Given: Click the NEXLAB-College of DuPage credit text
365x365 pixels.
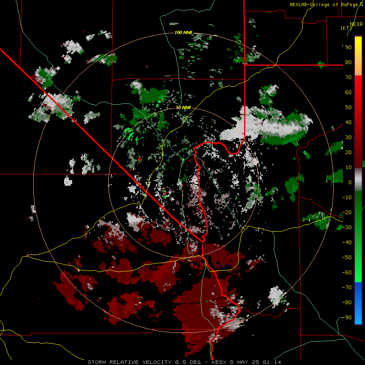Looking at the screenshot, I should [x=326, y=4].
